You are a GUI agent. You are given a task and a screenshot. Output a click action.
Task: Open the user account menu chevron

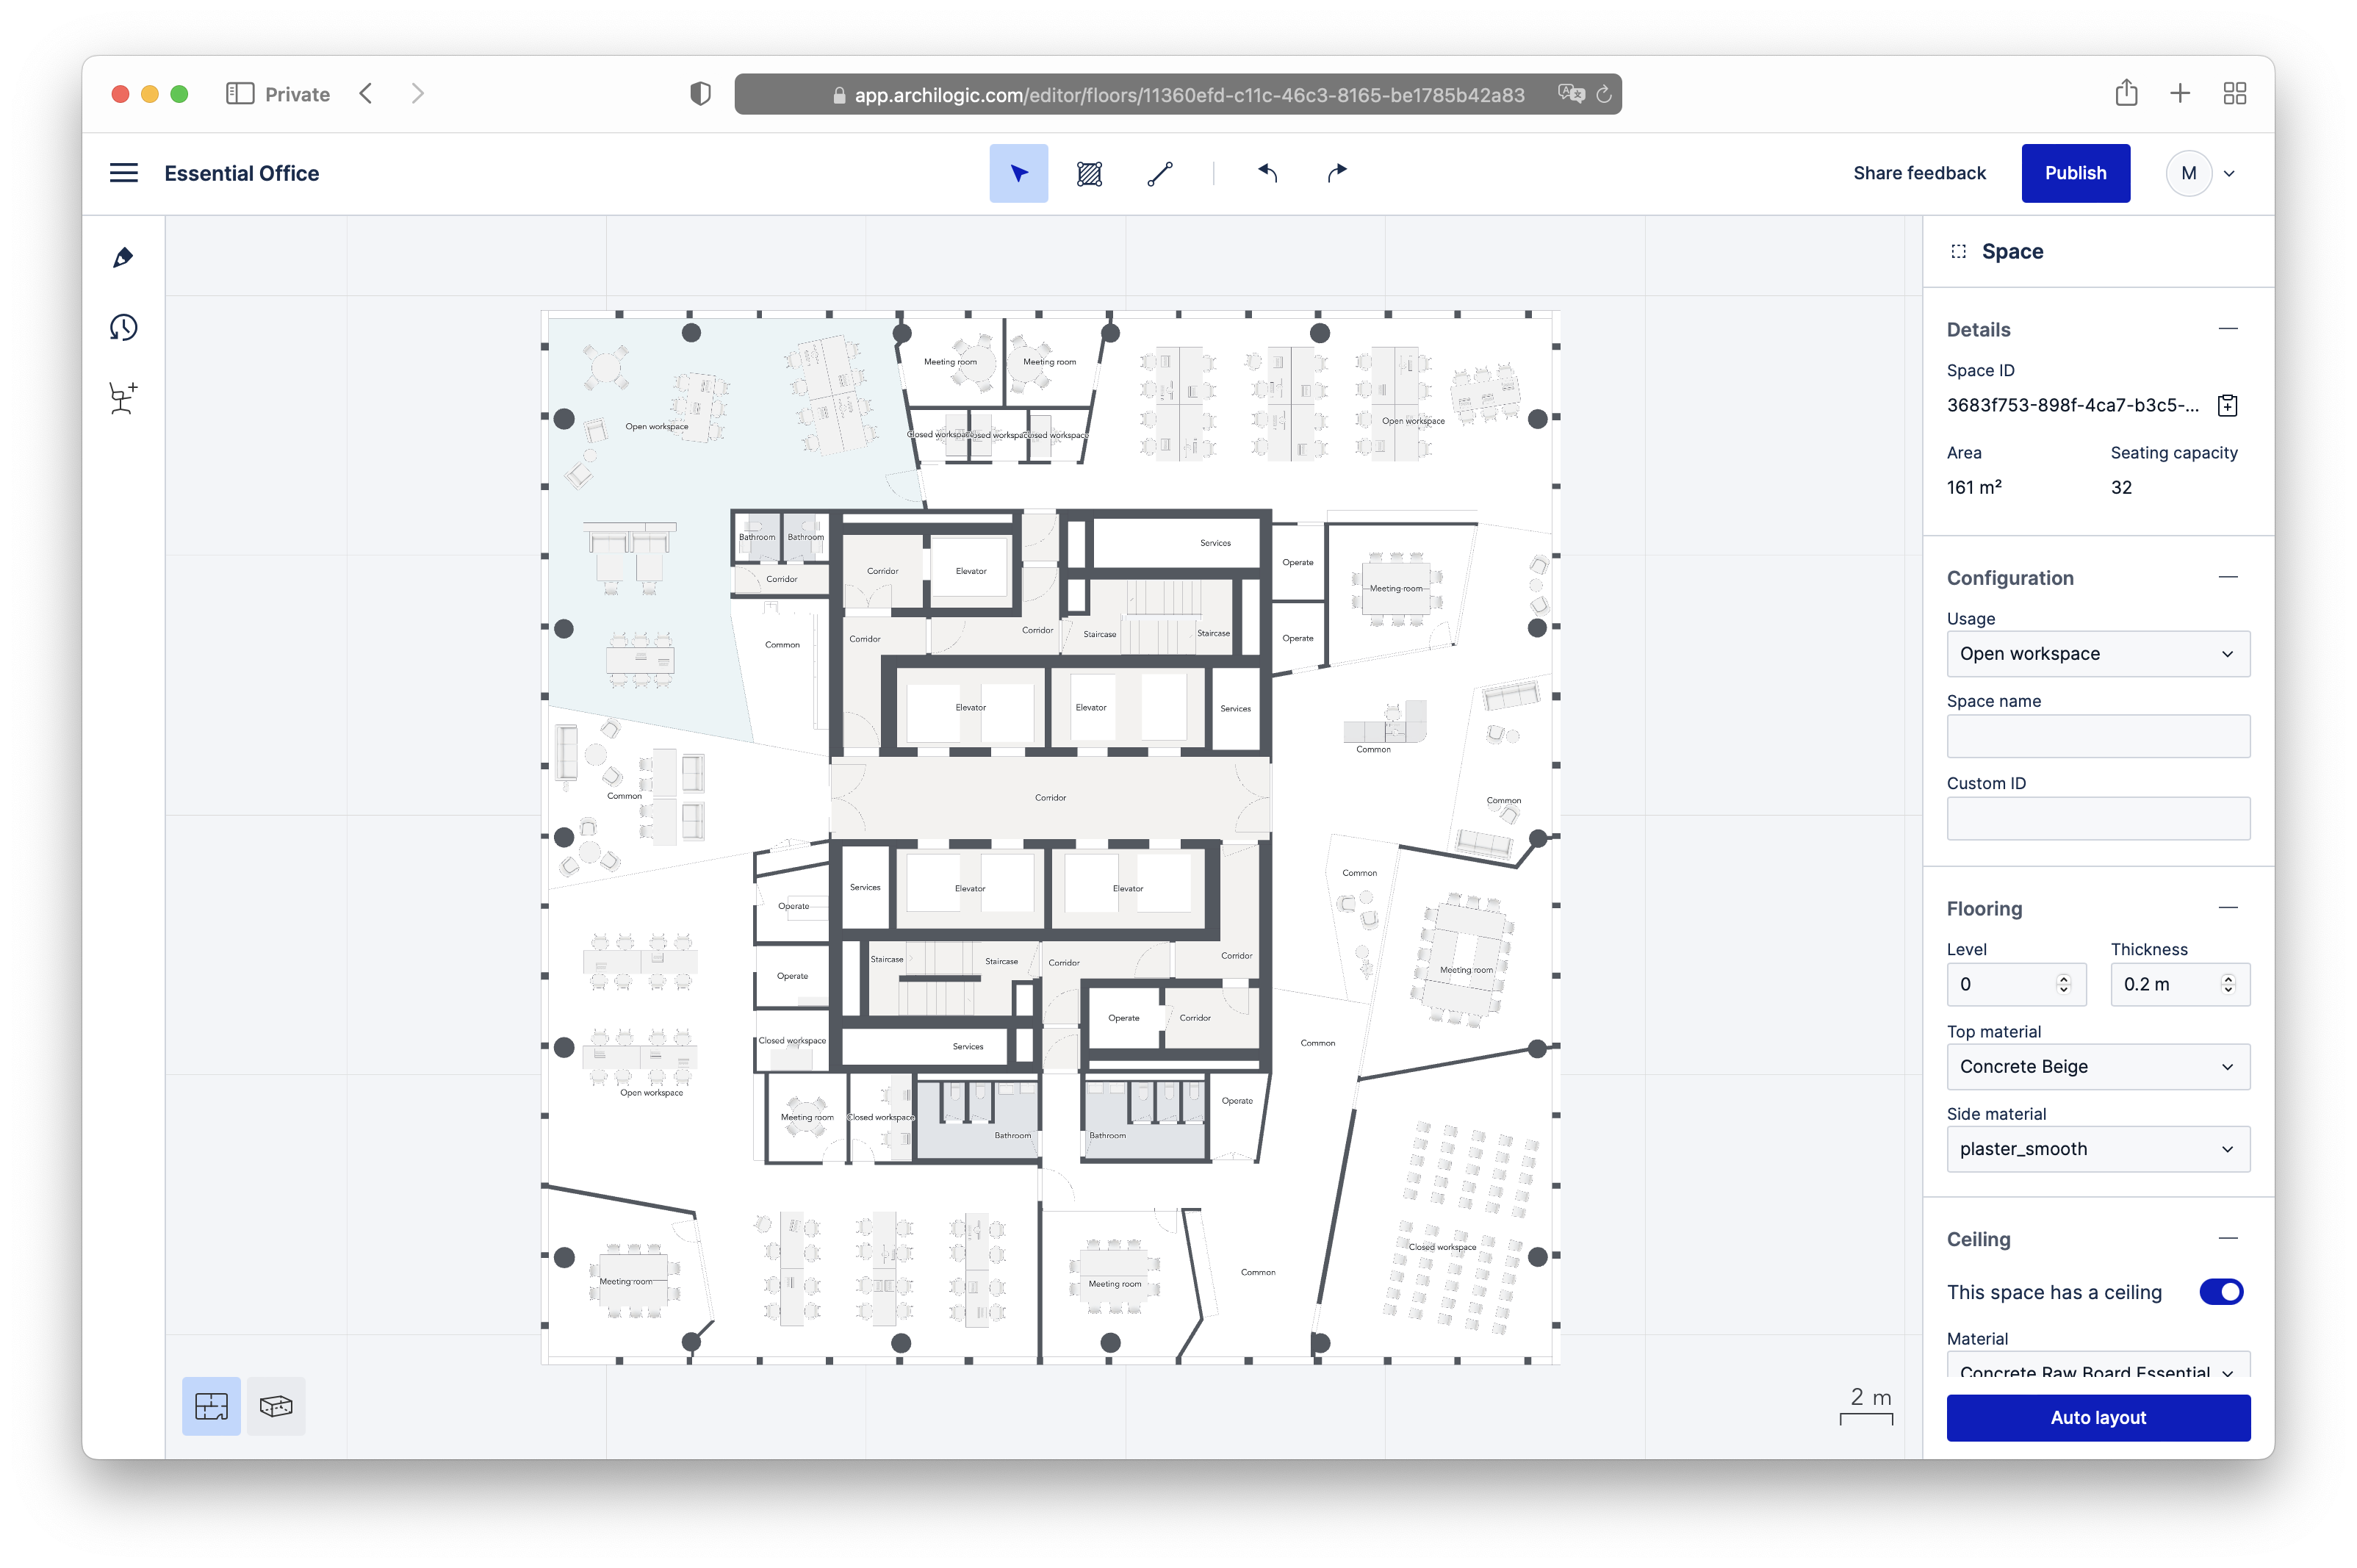[2229, 174]
